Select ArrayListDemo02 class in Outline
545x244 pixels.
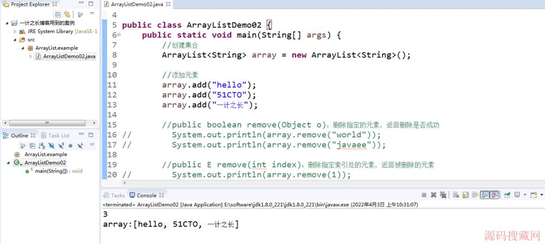[x=40, y=163]
